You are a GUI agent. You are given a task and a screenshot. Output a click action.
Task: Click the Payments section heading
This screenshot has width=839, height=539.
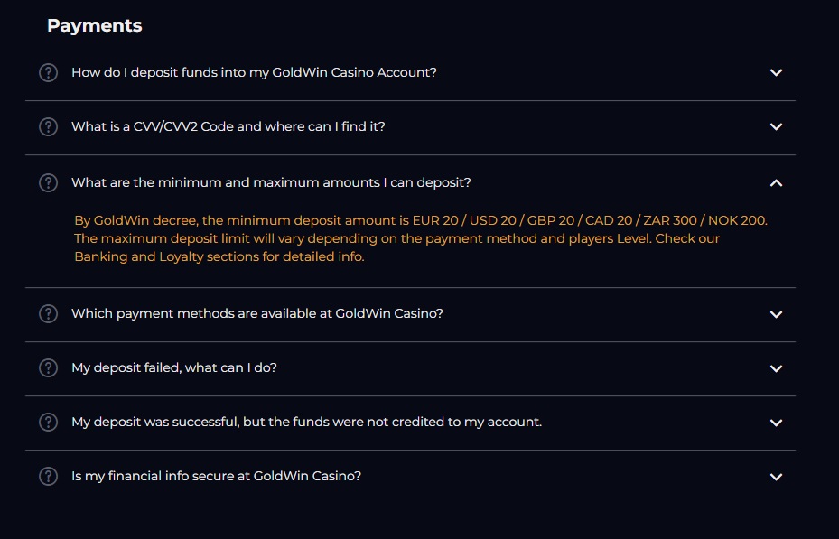point(95,25)
